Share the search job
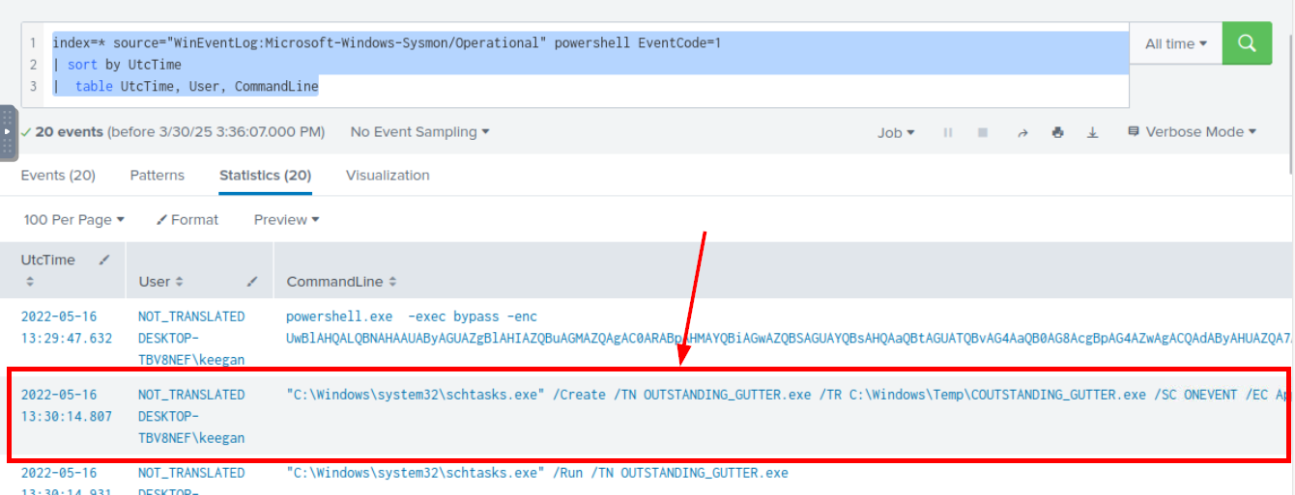The width and height of the screenshot is (1295, 495). tap(1022, 132)
